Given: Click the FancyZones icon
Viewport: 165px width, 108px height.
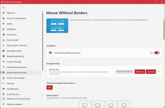Looking at the screenshot, I should point(3,35).
